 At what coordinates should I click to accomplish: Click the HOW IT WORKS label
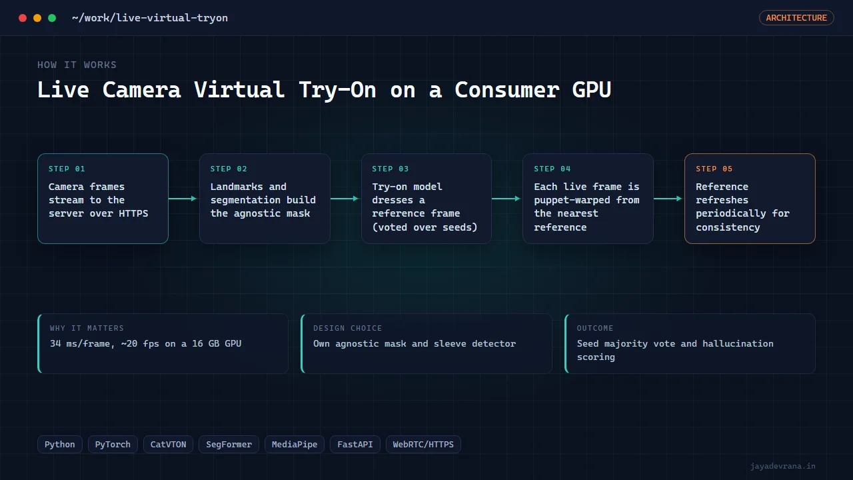tap(77, 65)
